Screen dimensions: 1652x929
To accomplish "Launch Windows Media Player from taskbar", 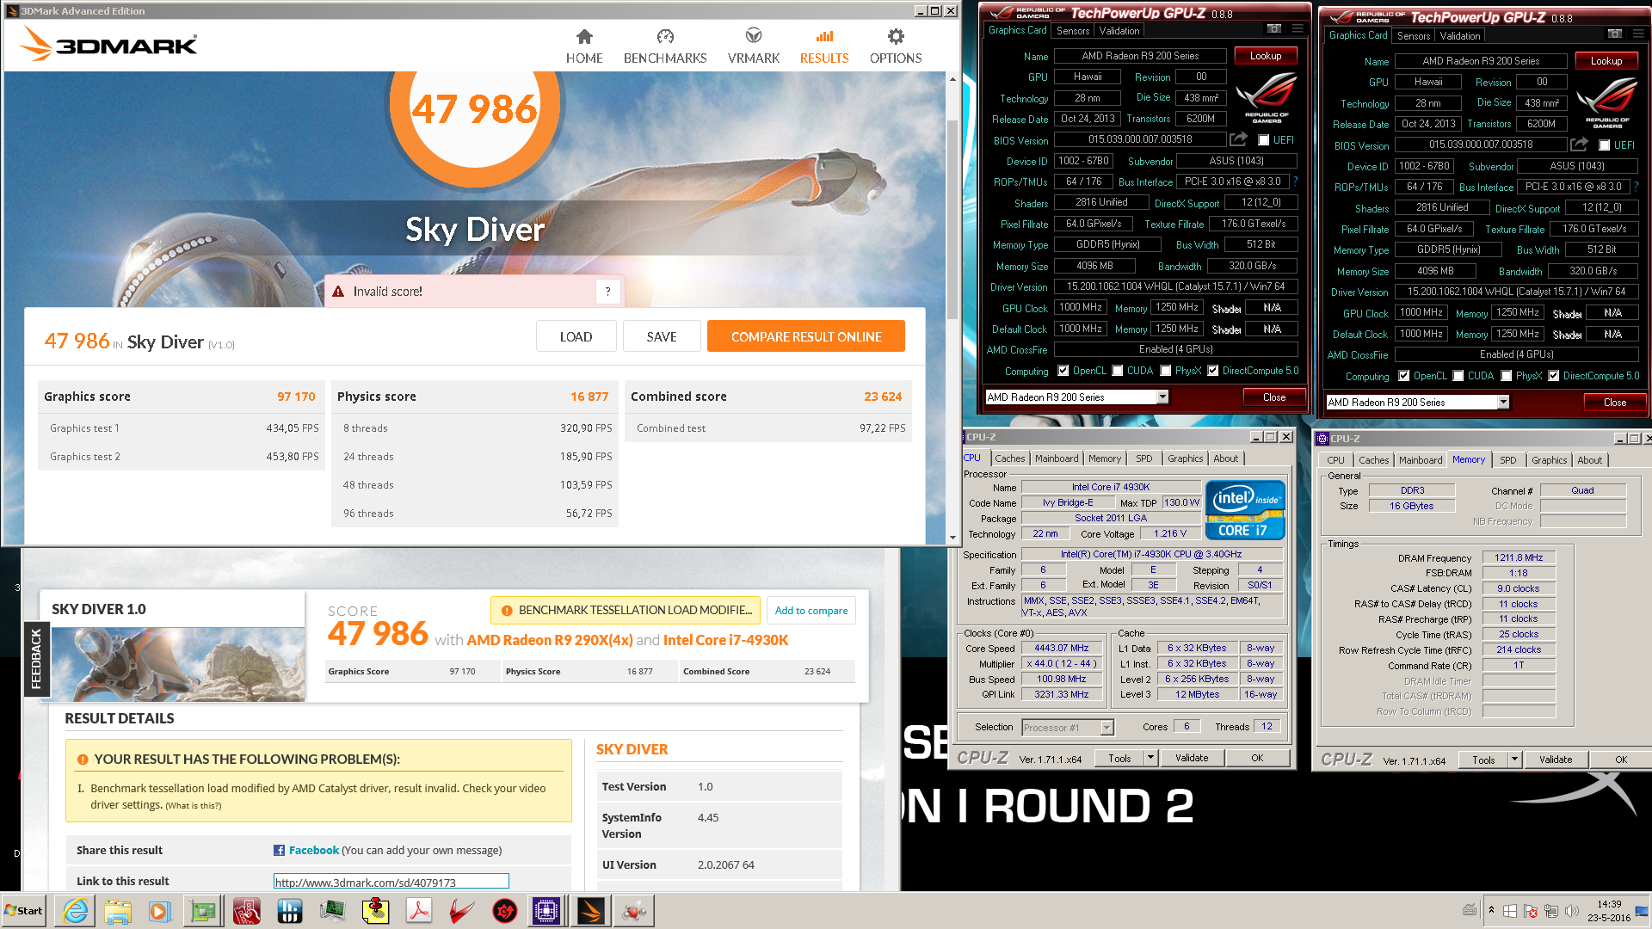I will pyautogui.click(x=160, y=911).
